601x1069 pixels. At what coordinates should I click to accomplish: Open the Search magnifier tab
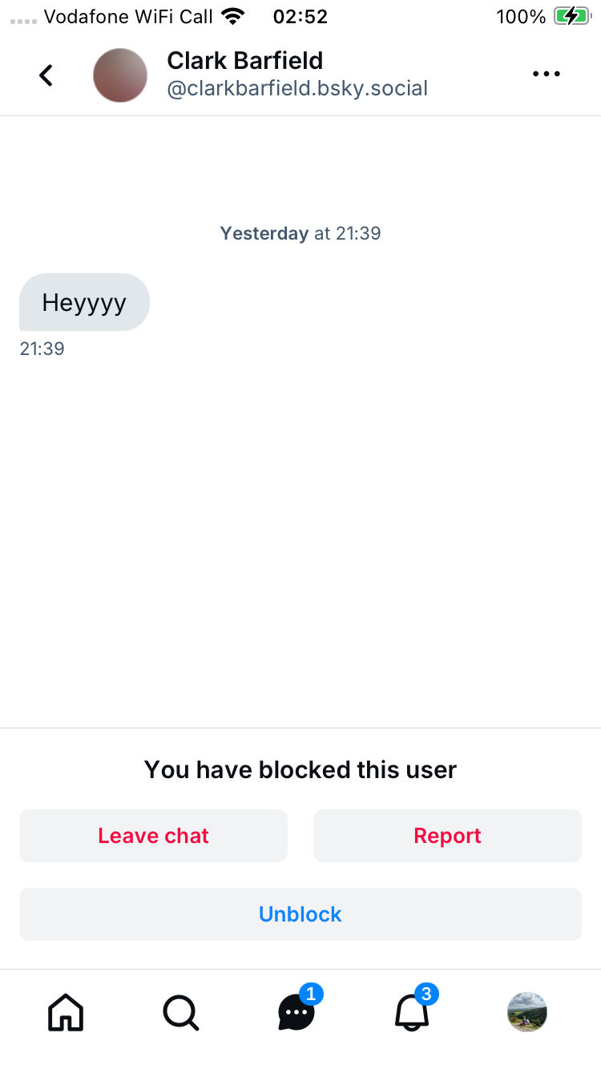180,1013
